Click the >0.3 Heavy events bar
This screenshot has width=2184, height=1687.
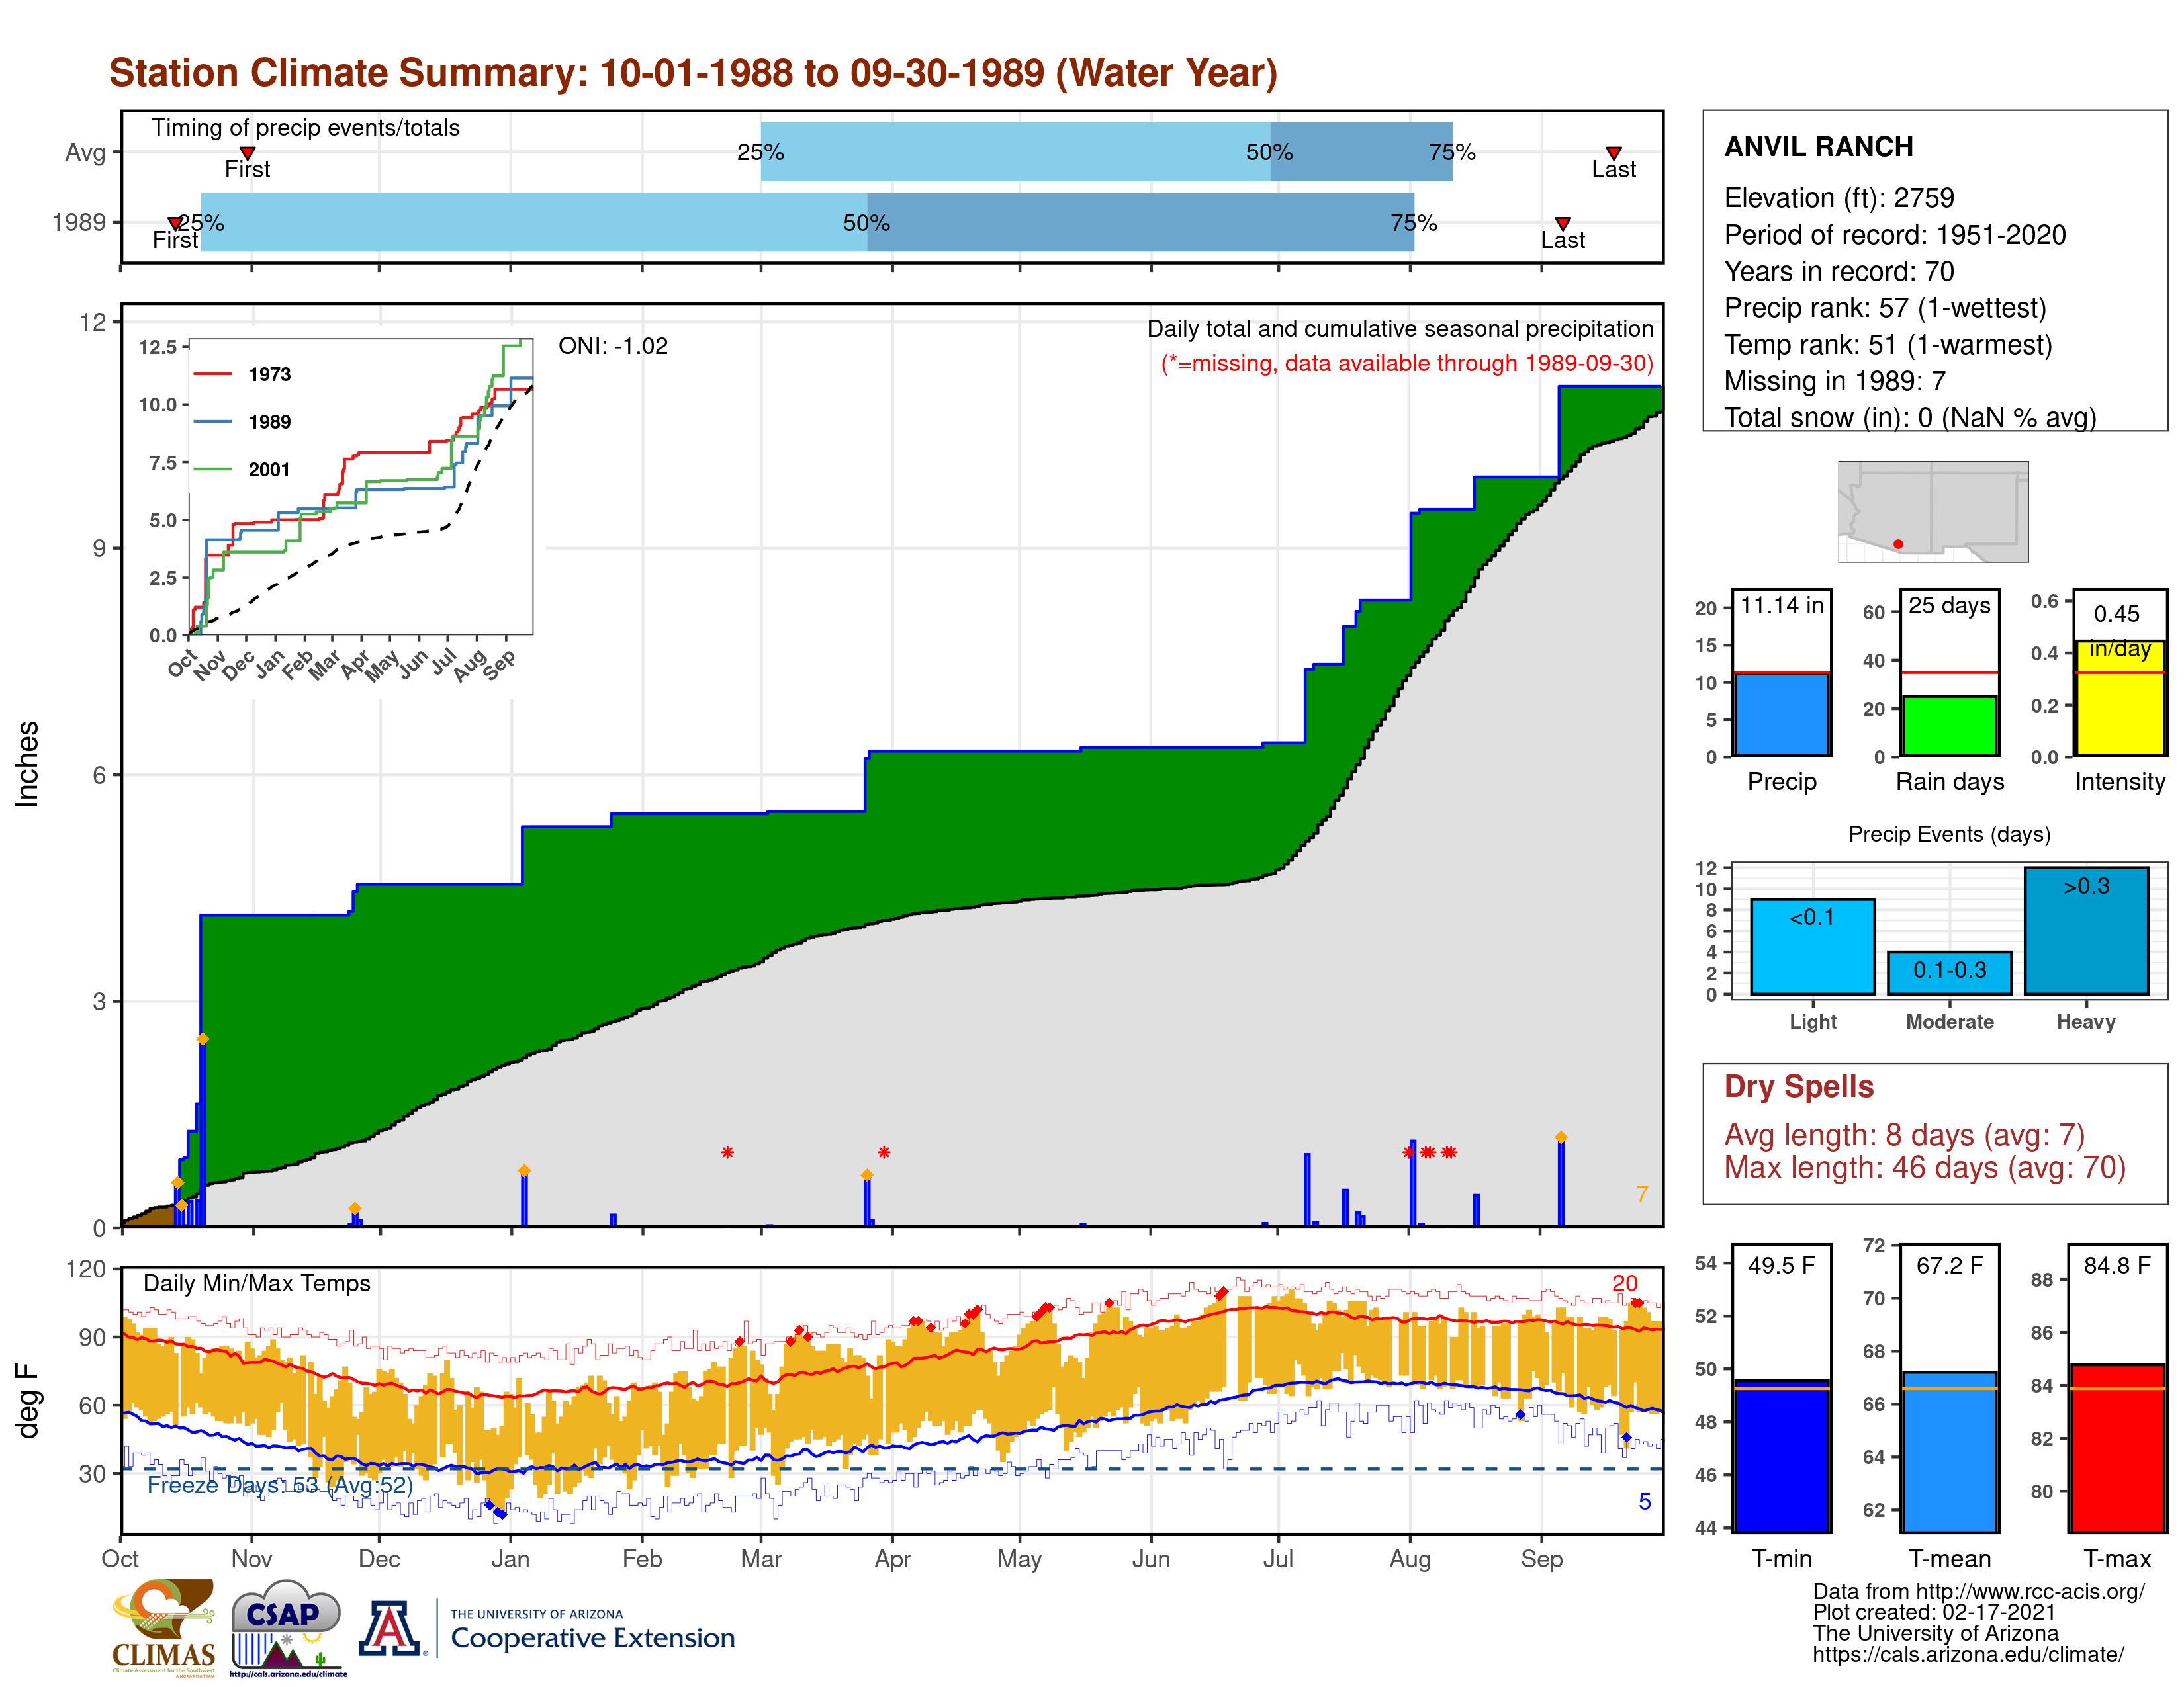tap(2086, 930)
